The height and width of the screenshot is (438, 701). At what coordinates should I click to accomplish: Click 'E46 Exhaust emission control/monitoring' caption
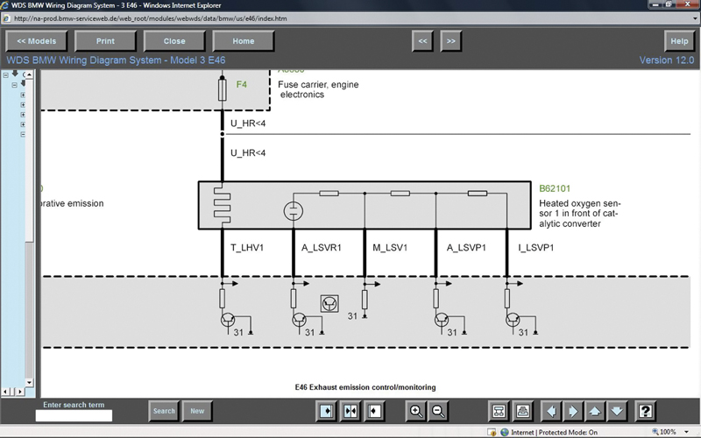365,387
